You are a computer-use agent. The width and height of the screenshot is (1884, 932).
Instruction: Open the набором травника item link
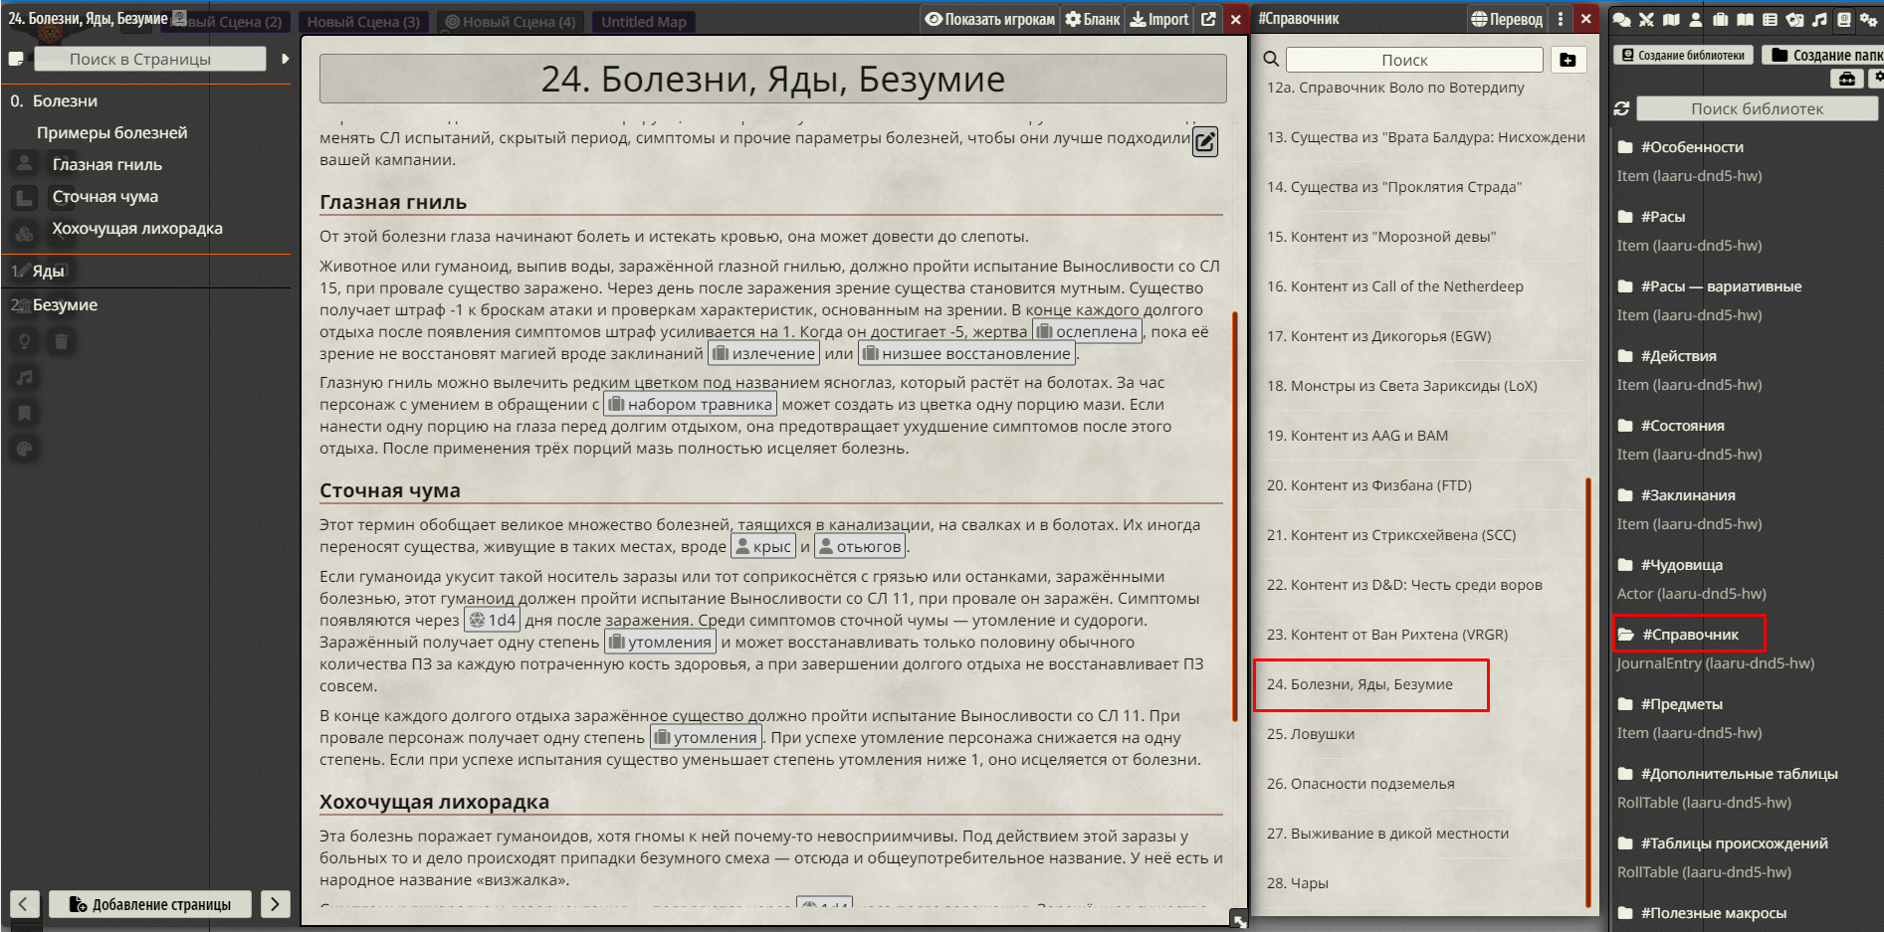point(690,405)
